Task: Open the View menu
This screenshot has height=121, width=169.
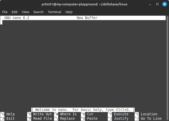Action: [25, 12]
